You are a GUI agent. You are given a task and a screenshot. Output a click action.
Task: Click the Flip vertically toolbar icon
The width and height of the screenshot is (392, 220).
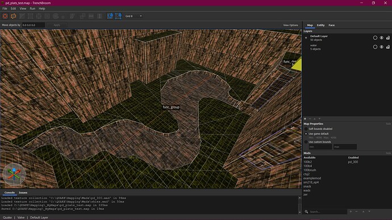tap(100, 16)
